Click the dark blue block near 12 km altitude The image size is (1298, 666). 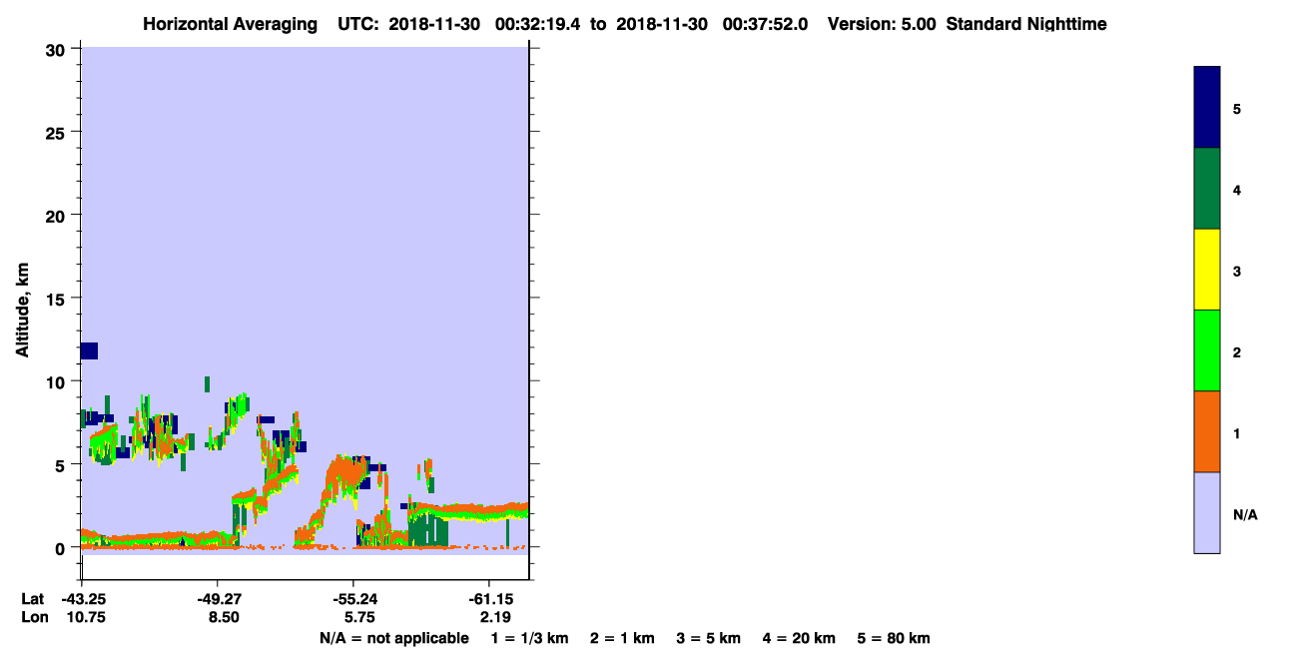pos(89,350)
